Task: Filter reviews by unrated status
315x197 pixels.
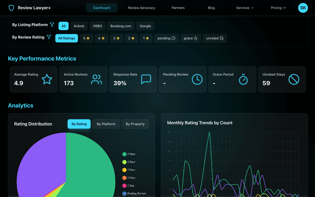Action: tap(215, 38)
